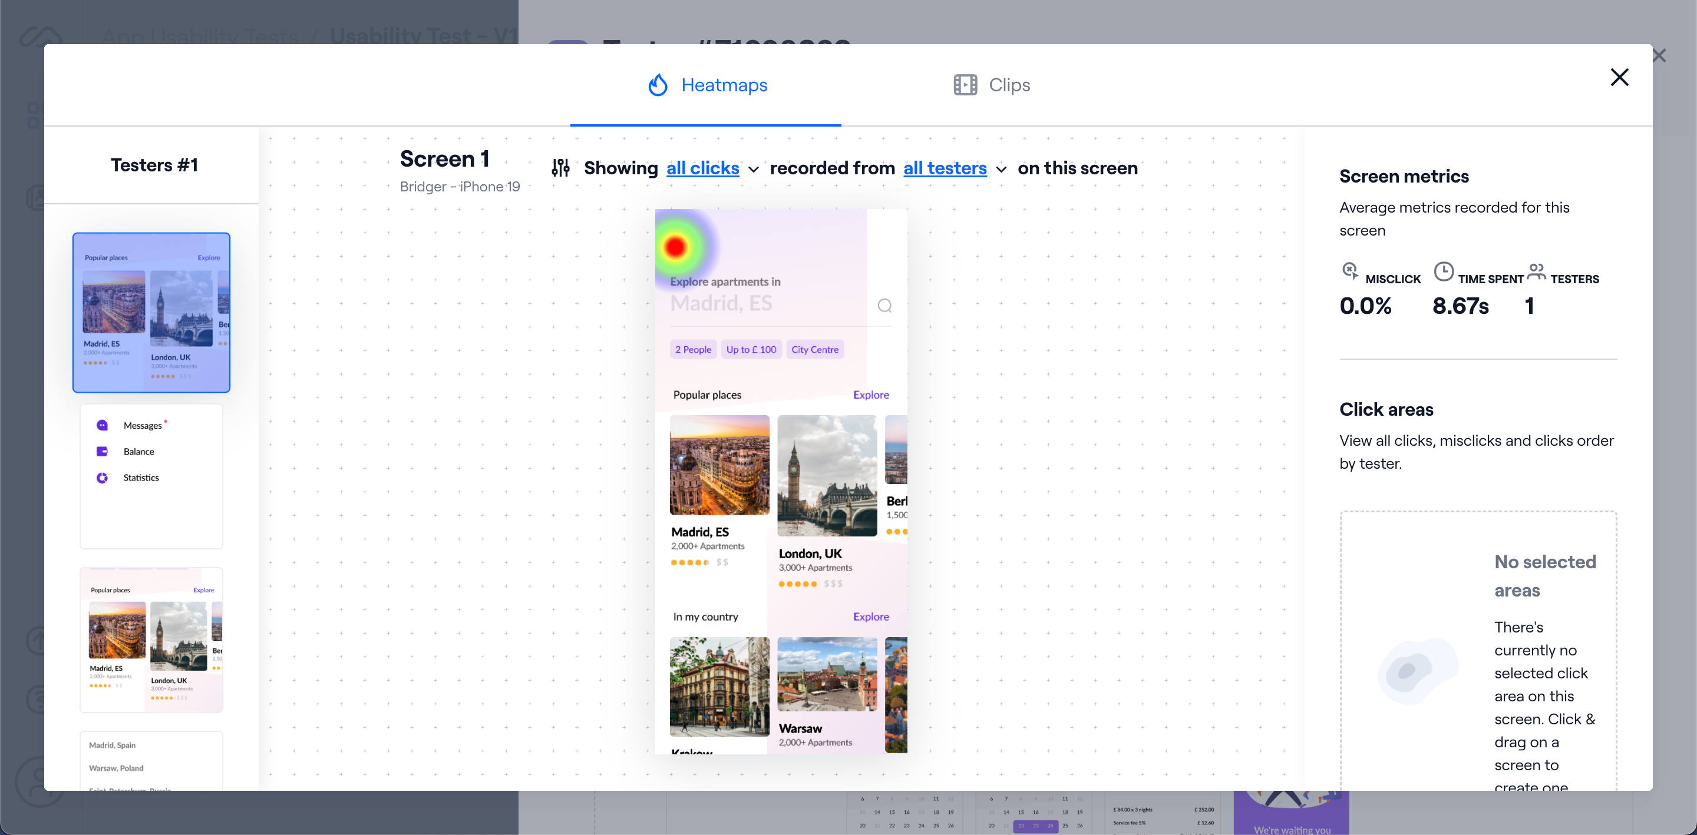Click the Clips film icon

click(965, 85)
